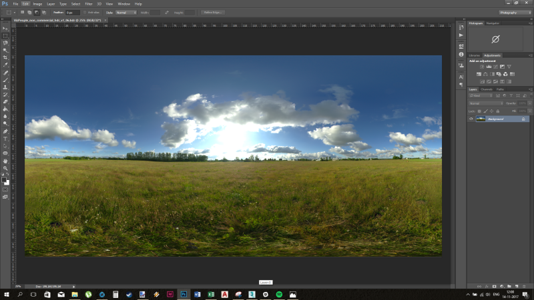
Task: Select the Move tool
Action: pyautogui.click(x=5, y=29)
